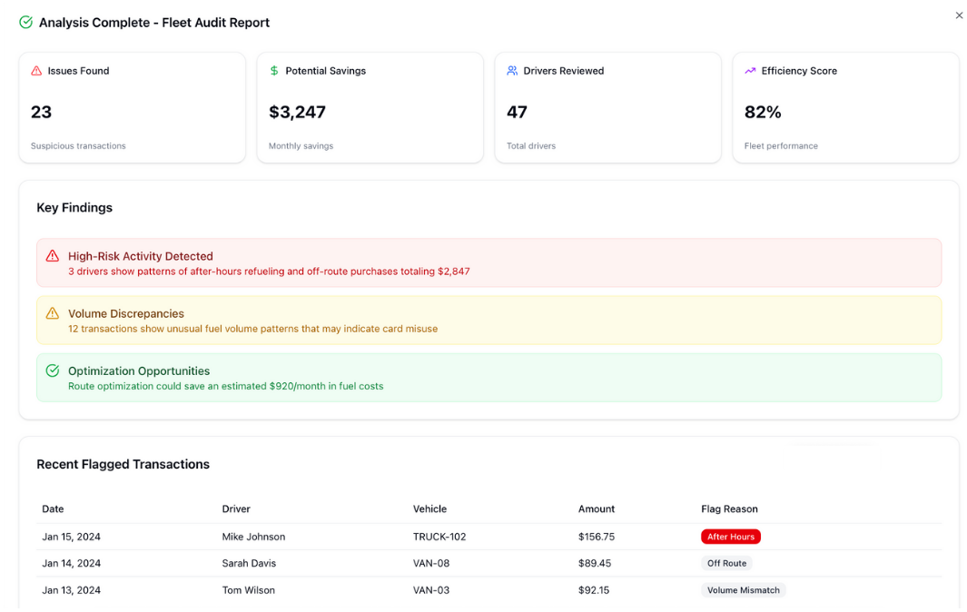Select the green check icon beside Optimization Opportunities
This screenshot has height=612, width=967.
coord(54,371)
